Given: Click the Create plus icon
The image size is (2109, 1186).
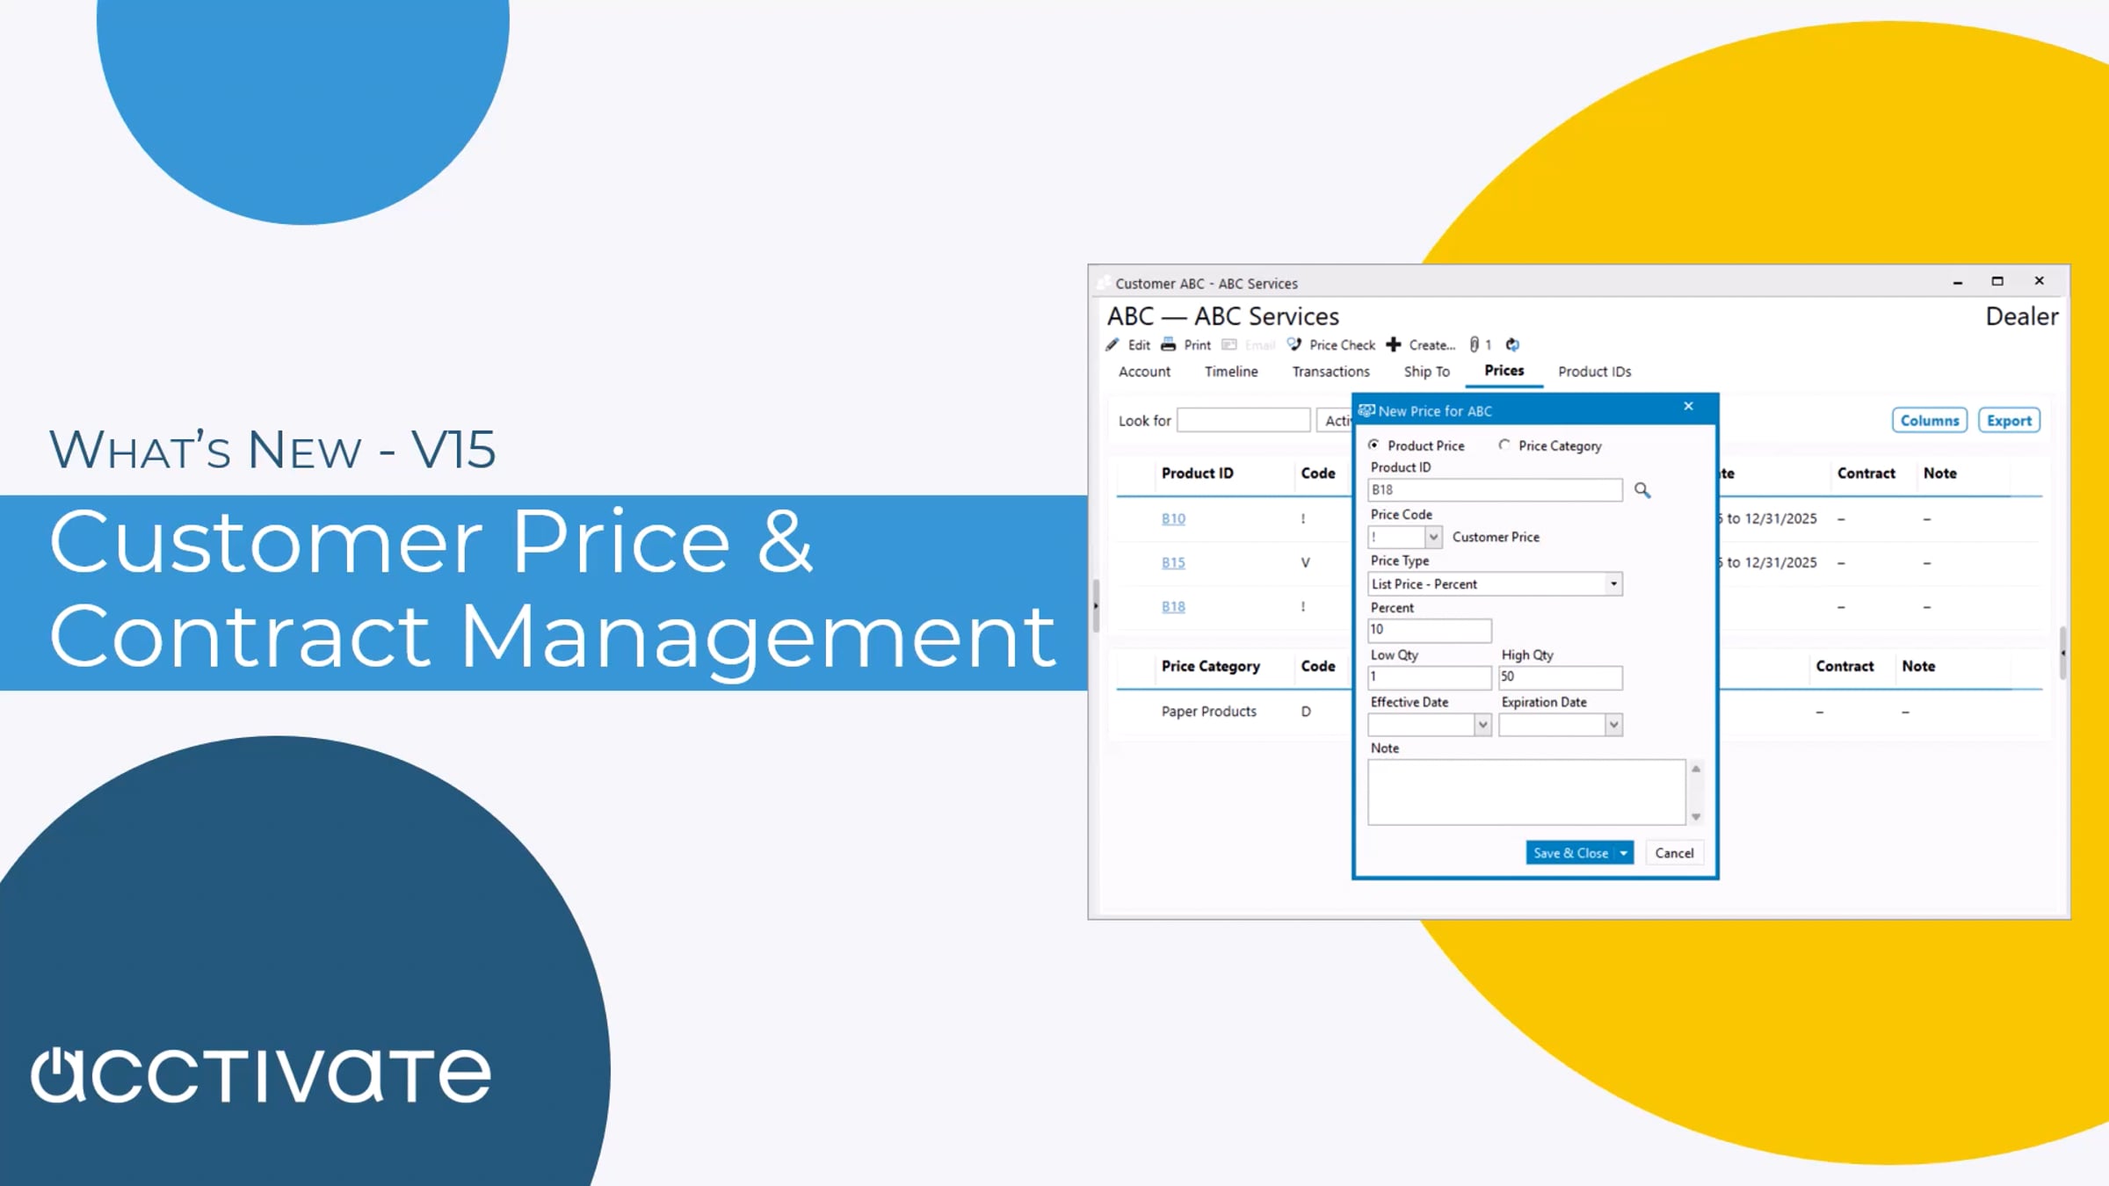Looking at the screenshot, I should coord(1394,344).
